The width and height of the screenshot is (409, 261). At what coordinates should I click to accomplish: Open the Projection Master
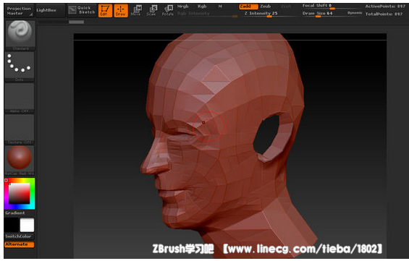click(19, 11)
